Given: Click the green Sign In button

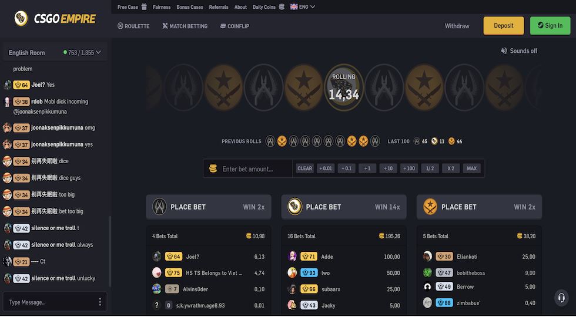Looking at the screenshot, I should [550, 26].
